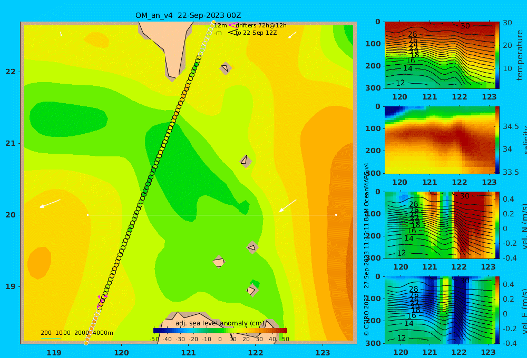Click the temperature panel colorbar
Screen dimensions: 527x358
click(x=497, y=55)
